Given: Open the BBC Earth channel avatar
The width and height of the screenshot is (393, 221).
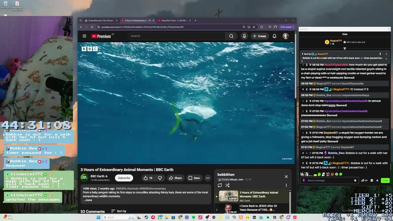Looking at the screenshot, I should click(x=84, y=178).
